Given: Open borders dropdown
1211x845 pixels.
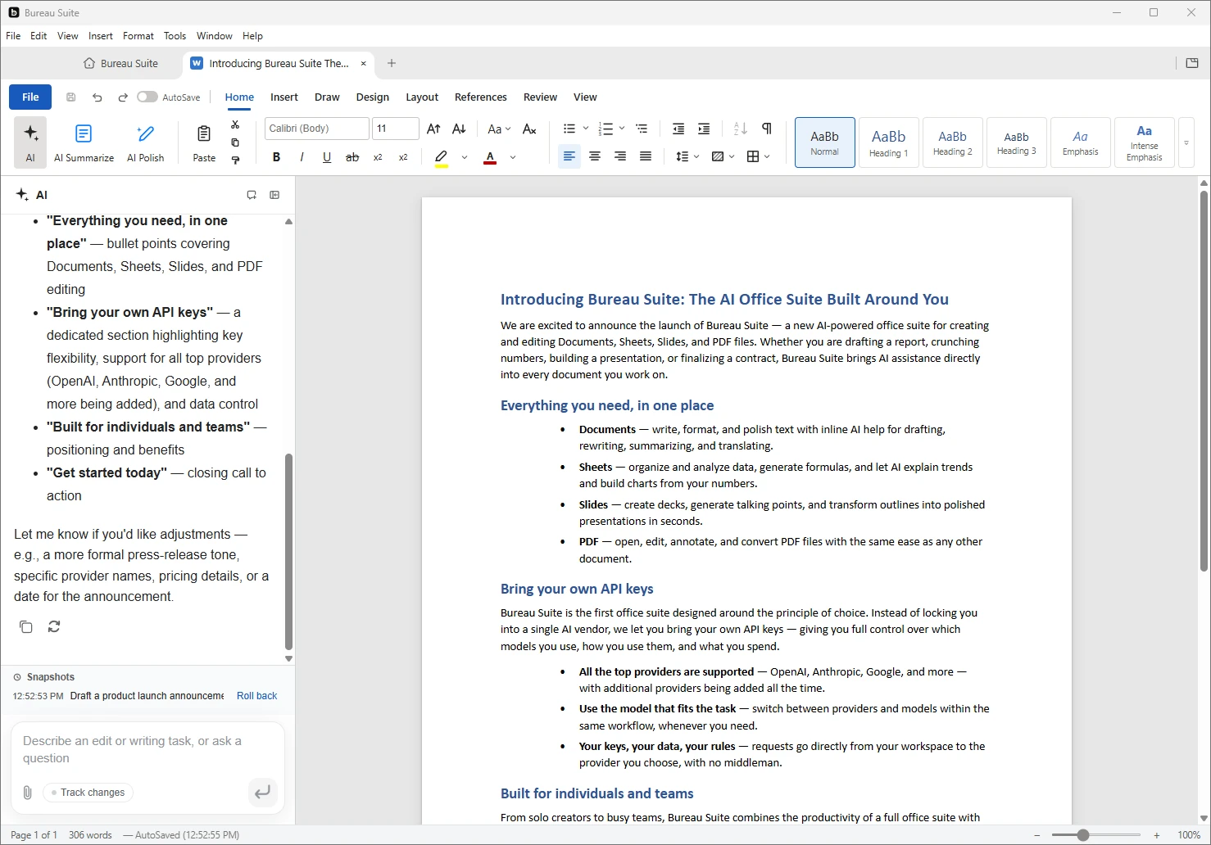Looking at the screenshot, I should [x=758, y=156].
